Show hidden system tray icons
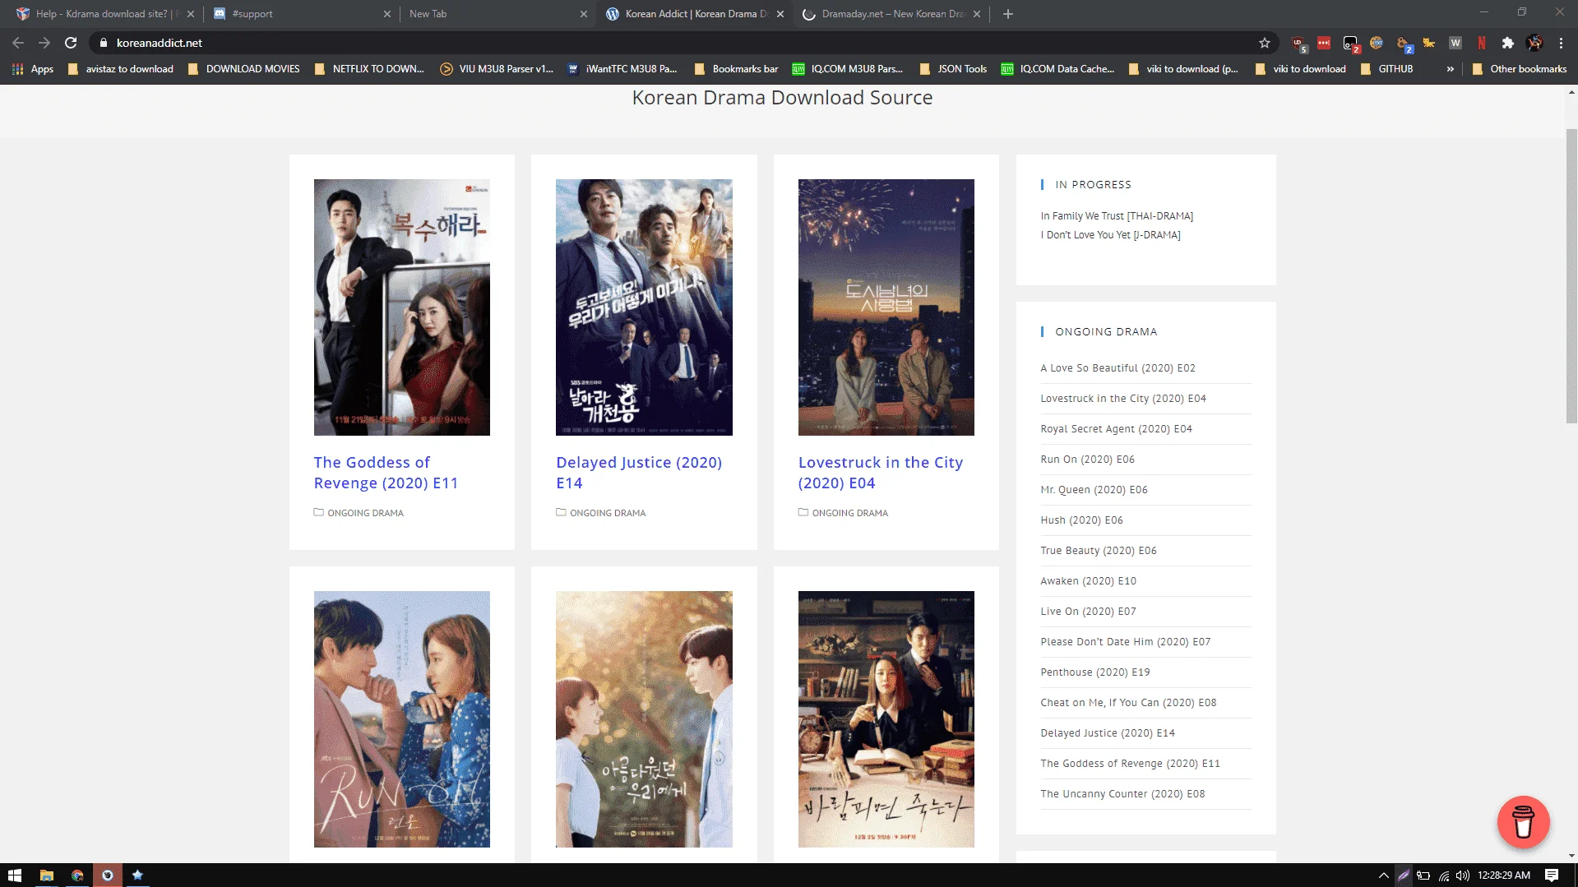This screenshot has width=1578, height=887. pyautogui.click(x=1384, y=875)
